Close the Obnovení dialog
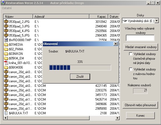 (x=116, y=44)
